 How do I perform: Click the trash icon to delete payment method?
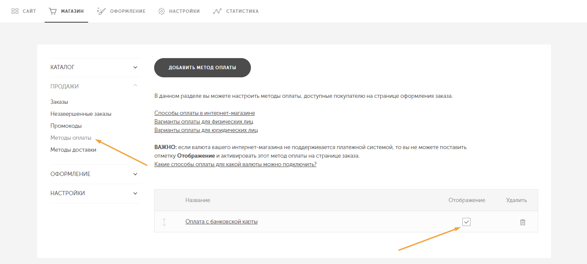click(x=522, y=222)
